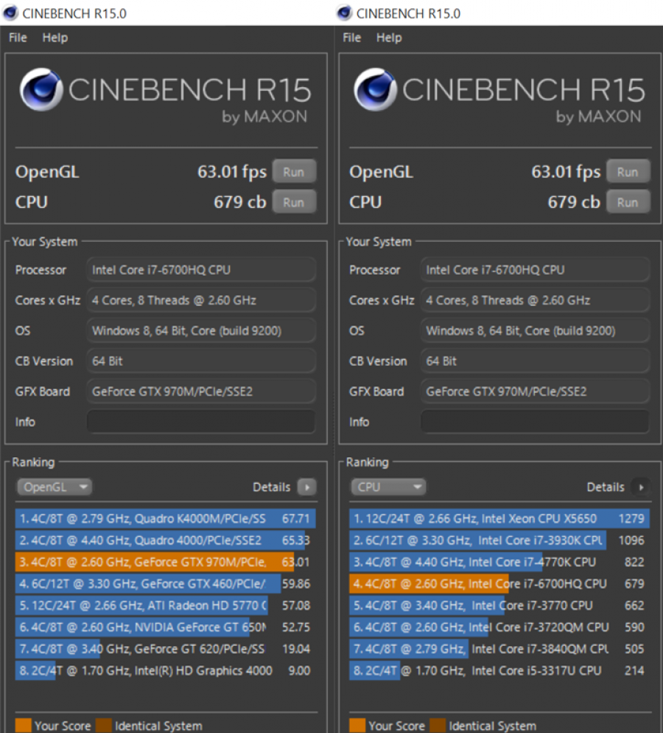This screenshot has height=733, width=663.
Task: Open the Help menu in the left window
Action: (55, 38)
